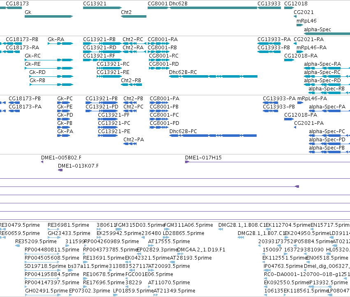Image resolution: width=350 pixels, height=297 pixels.
Task: Click the AT17555.5prime EST label
Action: click(169, 242)
